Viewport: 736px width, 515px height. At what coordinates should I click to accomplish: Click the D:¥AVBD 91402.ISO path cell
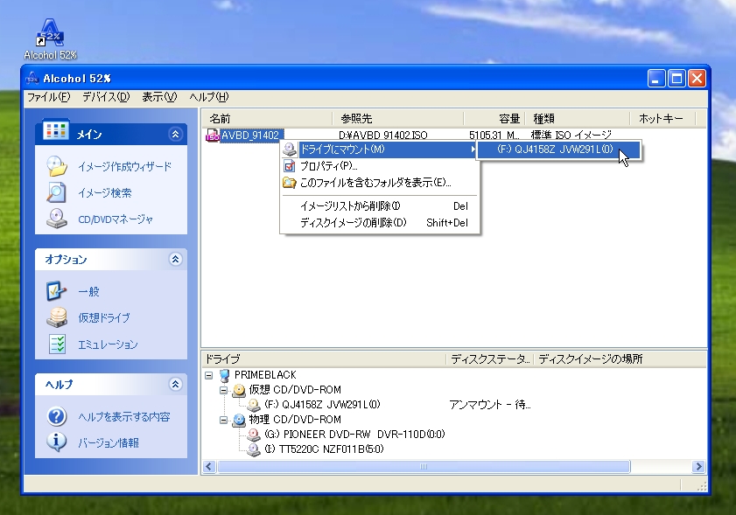click(383, 136)
